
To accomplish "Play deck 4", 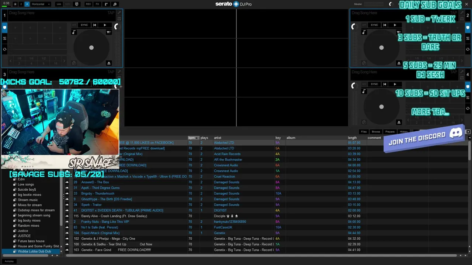I will (395, 84).
